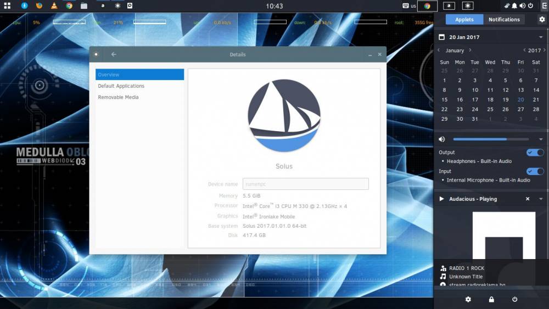Image resolution: width=549 pixels, height=309 pixels.
Task: Select Overview in the Details sidebar
Action: (x=139, y=75)
